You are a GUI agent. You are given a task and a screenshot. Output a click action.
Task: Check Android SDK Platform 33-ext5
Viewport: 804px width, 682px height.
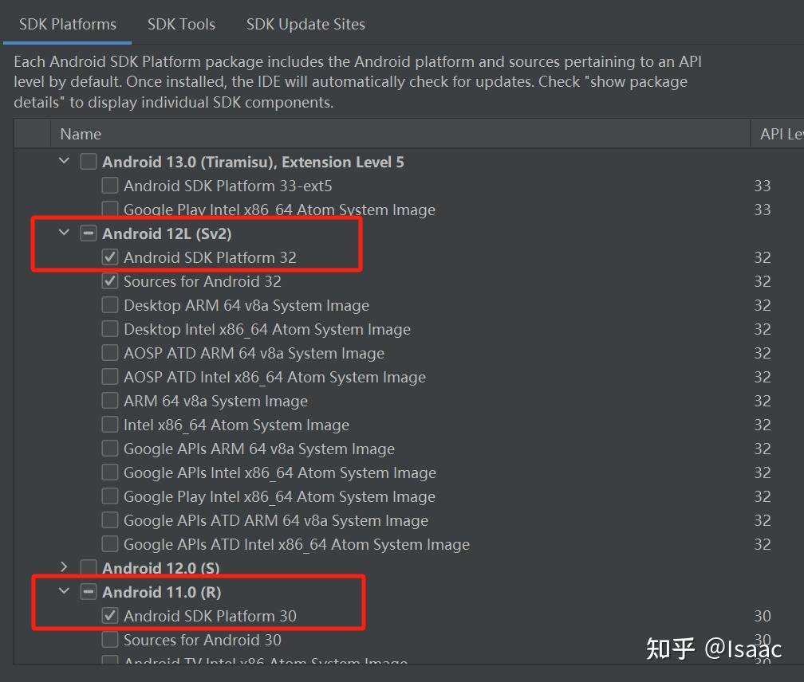tap(109, 185)
